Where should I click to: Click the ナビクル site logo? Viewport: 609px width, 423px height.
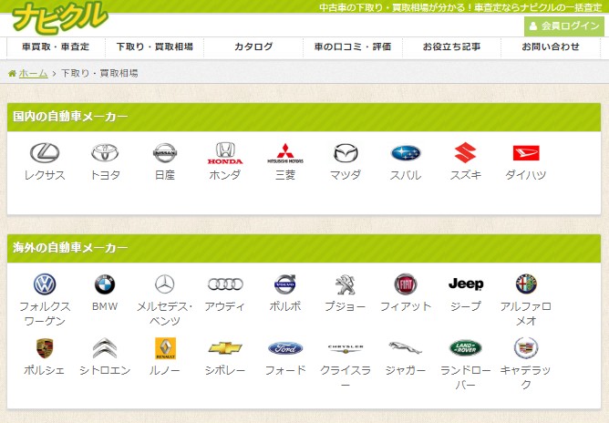pos(58,17)
